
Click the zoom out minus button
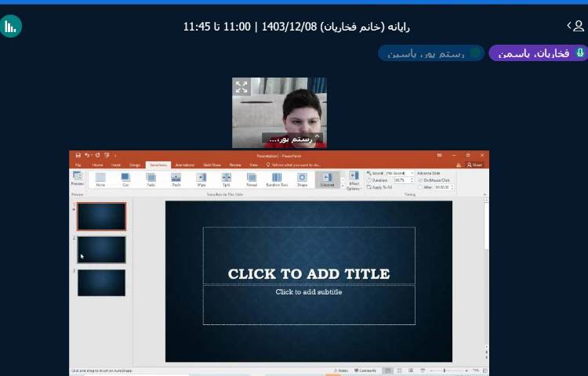coord(431,371)
